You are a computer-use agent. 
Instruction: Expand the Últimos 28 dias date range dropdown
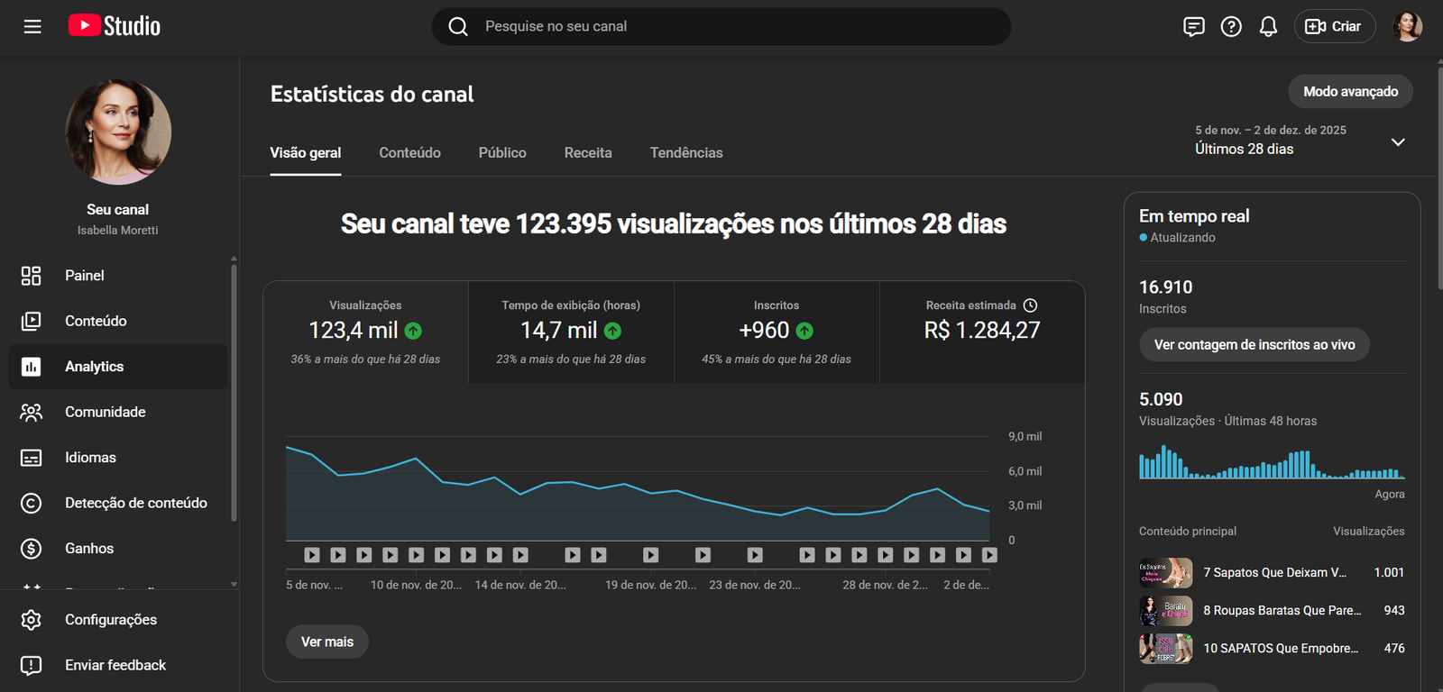1398,142
